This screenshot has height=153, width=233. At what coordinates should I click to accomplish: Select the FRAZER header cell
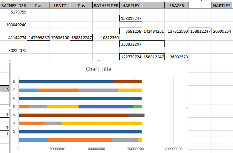(x=176, y=5)
